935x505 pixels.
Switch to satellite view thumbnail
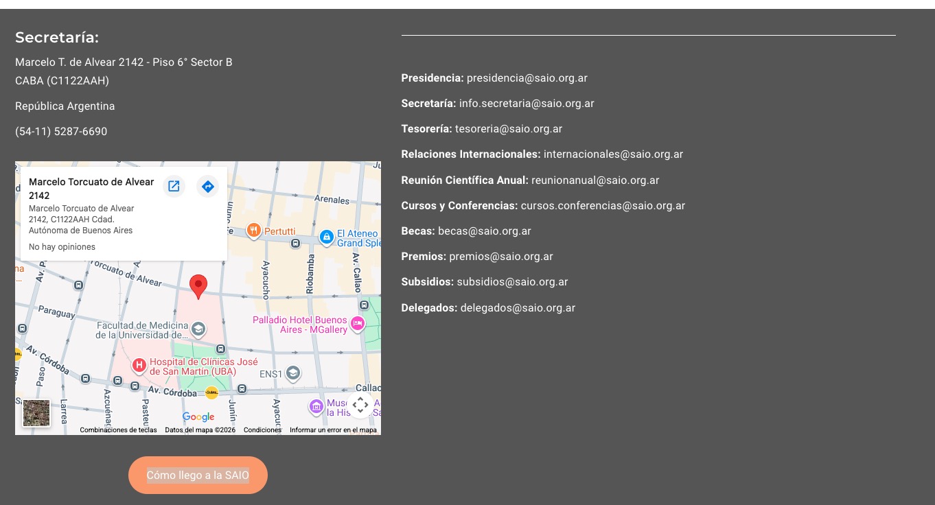36,413
